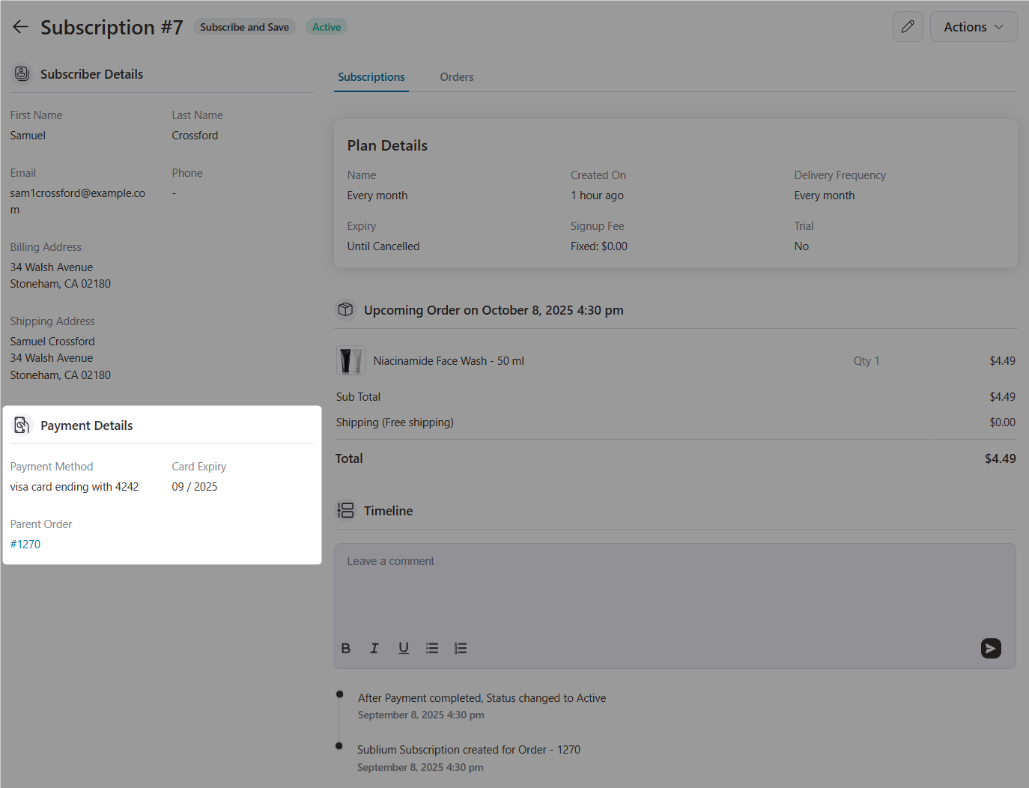Click the Niacinamide Face Wash product thumbnail

pos(350,360)
